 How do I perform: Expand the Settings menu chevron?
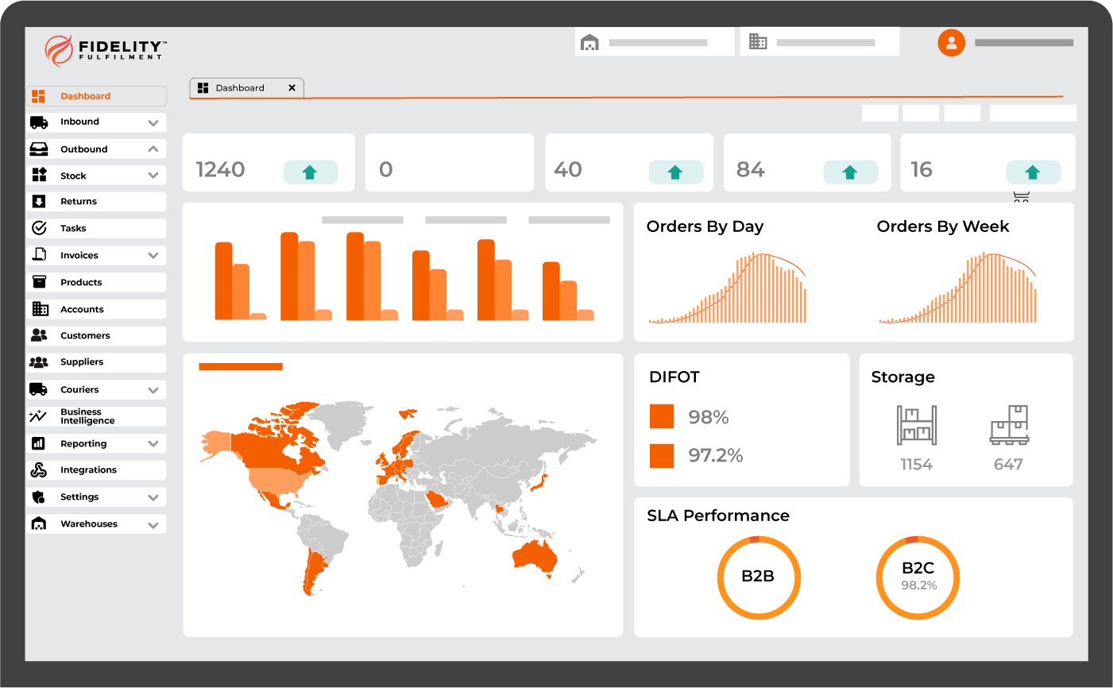[x=153, y=497]
